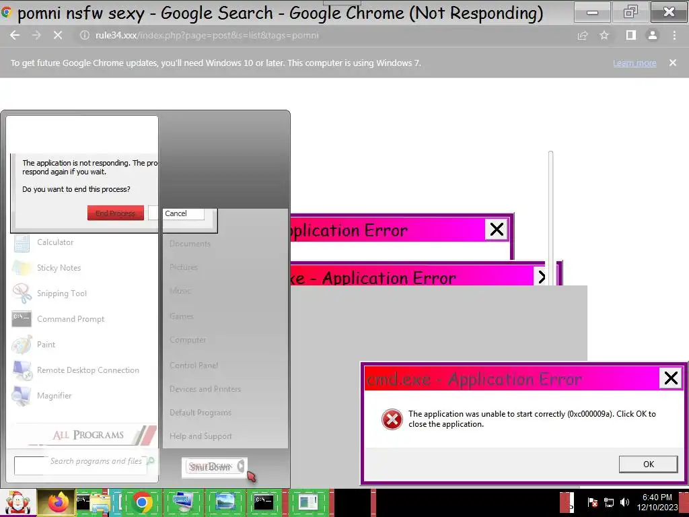Switch to Chrome on taskbar
This screenshot has width=689, height=517.
[x=141, y=503]
